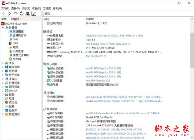This screenshot has height=140, width=194.
Task: Expand the 显示设备 tree node
Action: 3,75
